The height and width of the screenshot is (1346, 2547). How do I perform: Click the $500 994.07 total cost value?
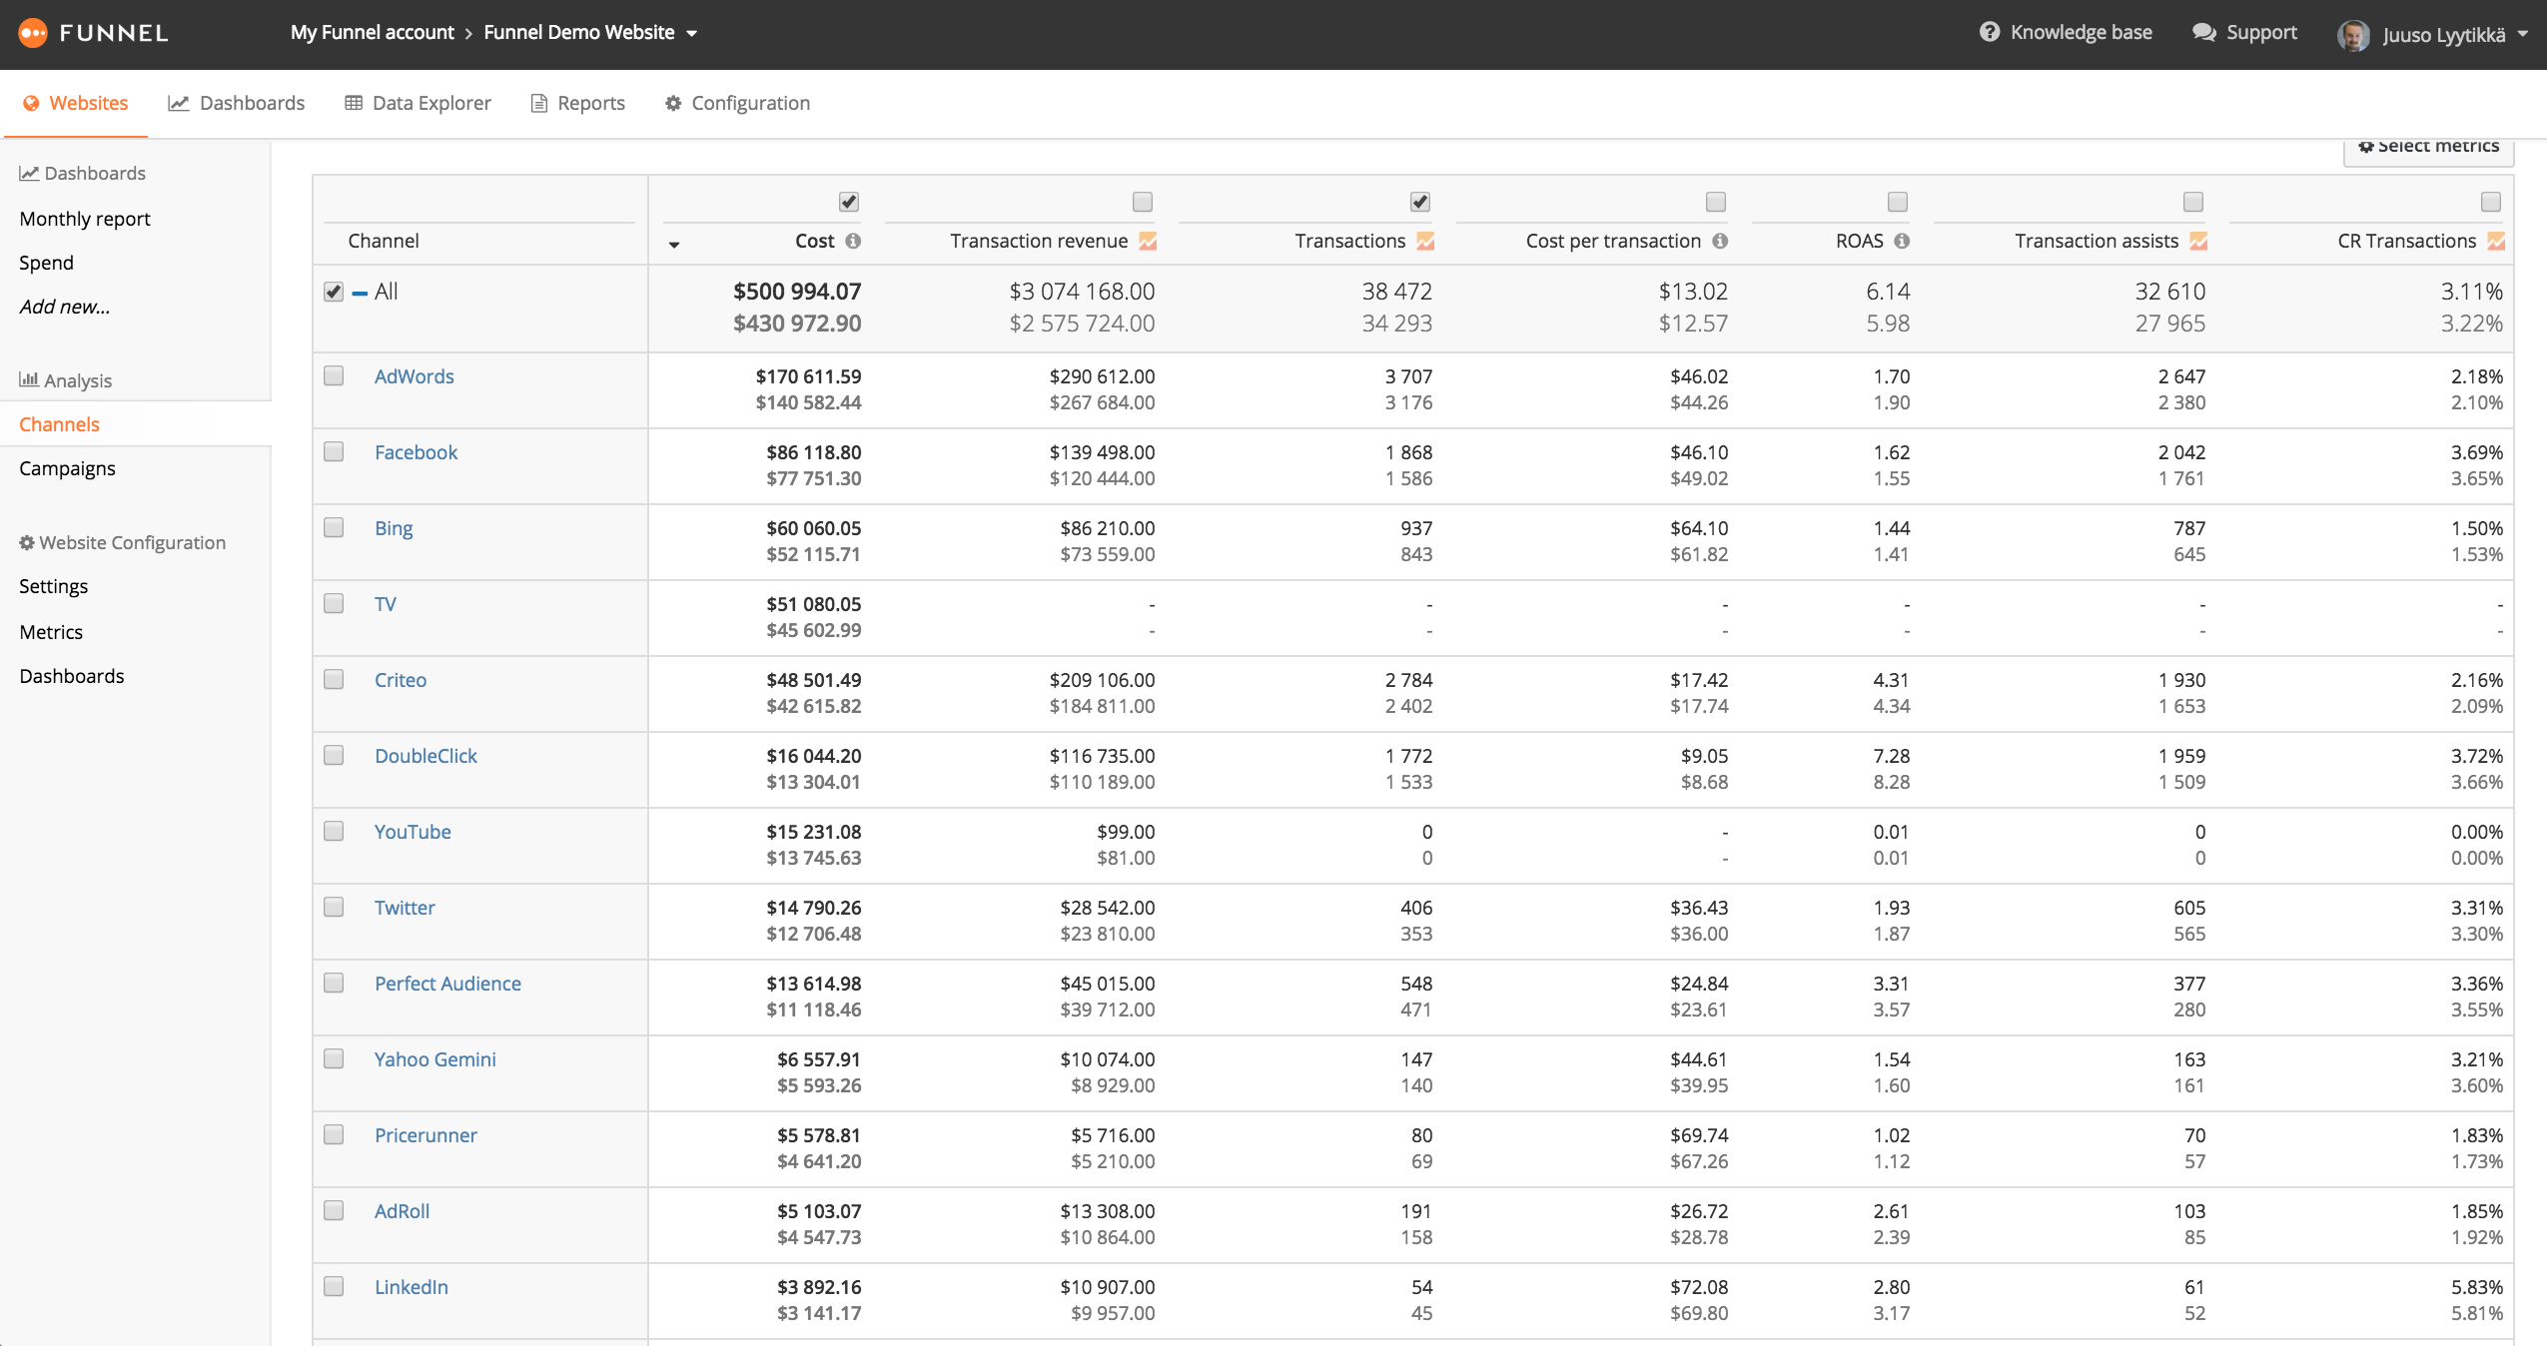[x=797, y=292]
